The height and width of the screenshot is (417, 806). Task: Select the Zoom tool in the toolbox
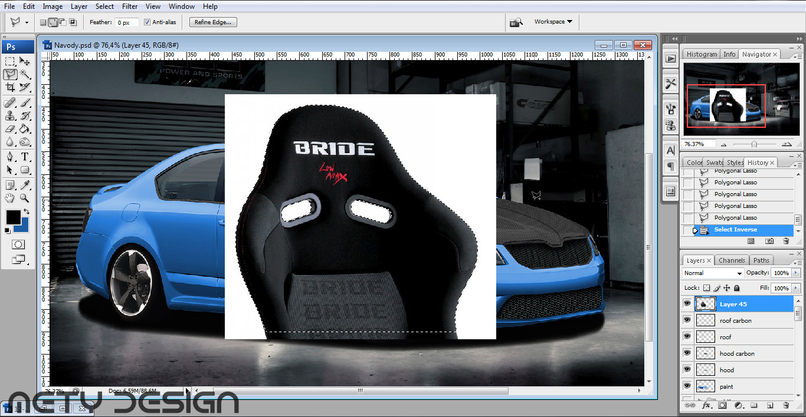pos(25,198)
